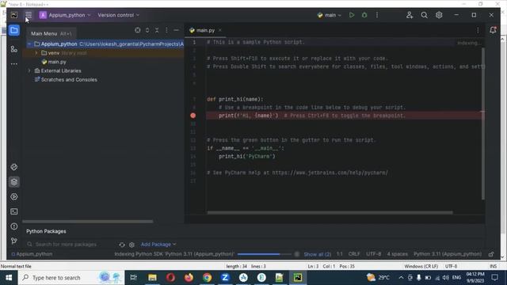The height and width of the screenshot is (285, 507).
Task: Click the 1:1 line column indicator
Action: click(340, 254)
